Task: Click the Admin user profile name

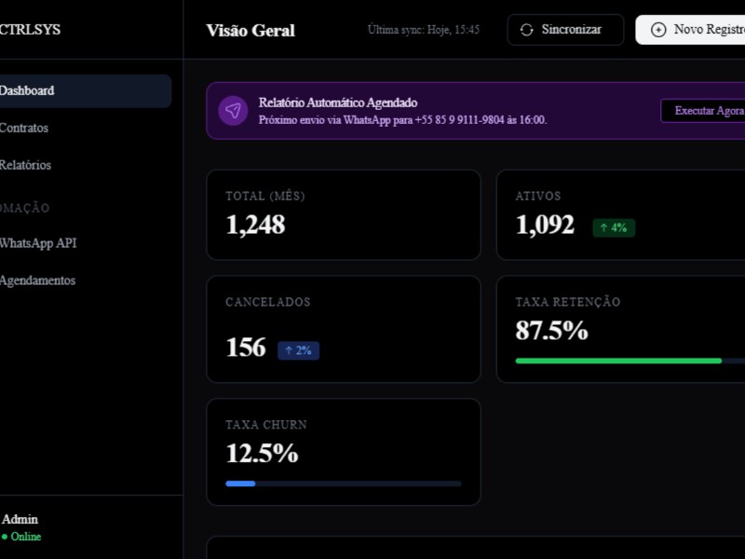Action: (x=20, y=520)
